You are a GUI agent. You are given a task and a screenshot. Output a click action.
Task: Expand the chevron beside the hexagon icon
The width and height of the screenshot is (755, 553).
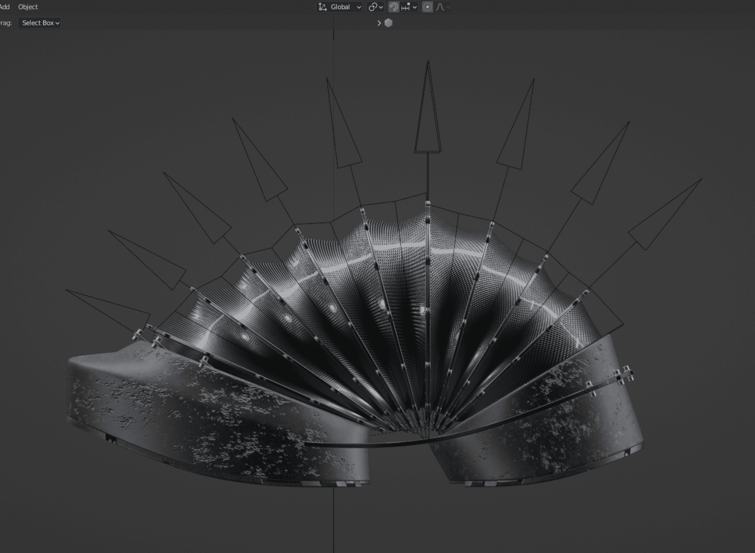(x=379, y=23)
